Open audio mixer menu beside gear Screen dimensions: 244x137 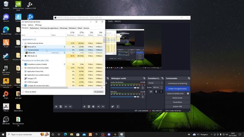click(x=118, y=107)
